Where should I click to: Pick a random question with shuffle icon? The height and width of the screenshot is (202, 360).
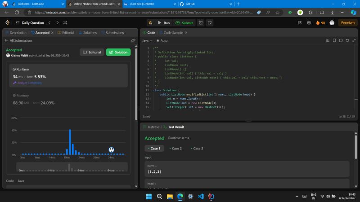pyautogui.click(x=66, y=22)
